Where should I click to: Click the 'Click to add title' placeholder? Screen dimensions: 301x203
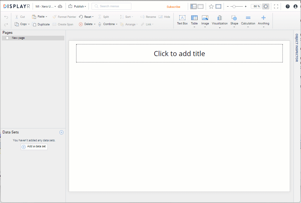179,53
